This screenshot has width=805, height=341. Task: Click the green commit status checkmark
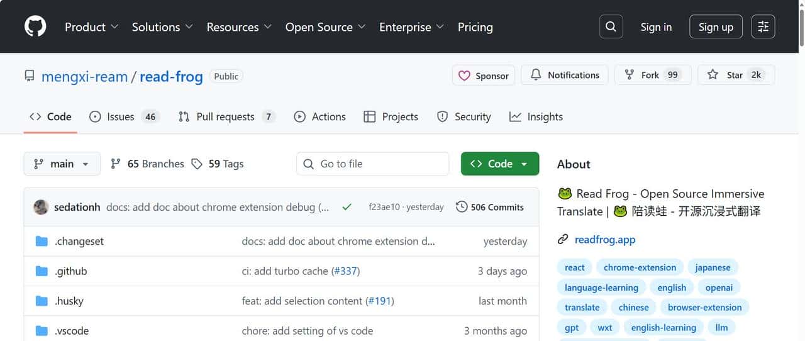(347, 207)
